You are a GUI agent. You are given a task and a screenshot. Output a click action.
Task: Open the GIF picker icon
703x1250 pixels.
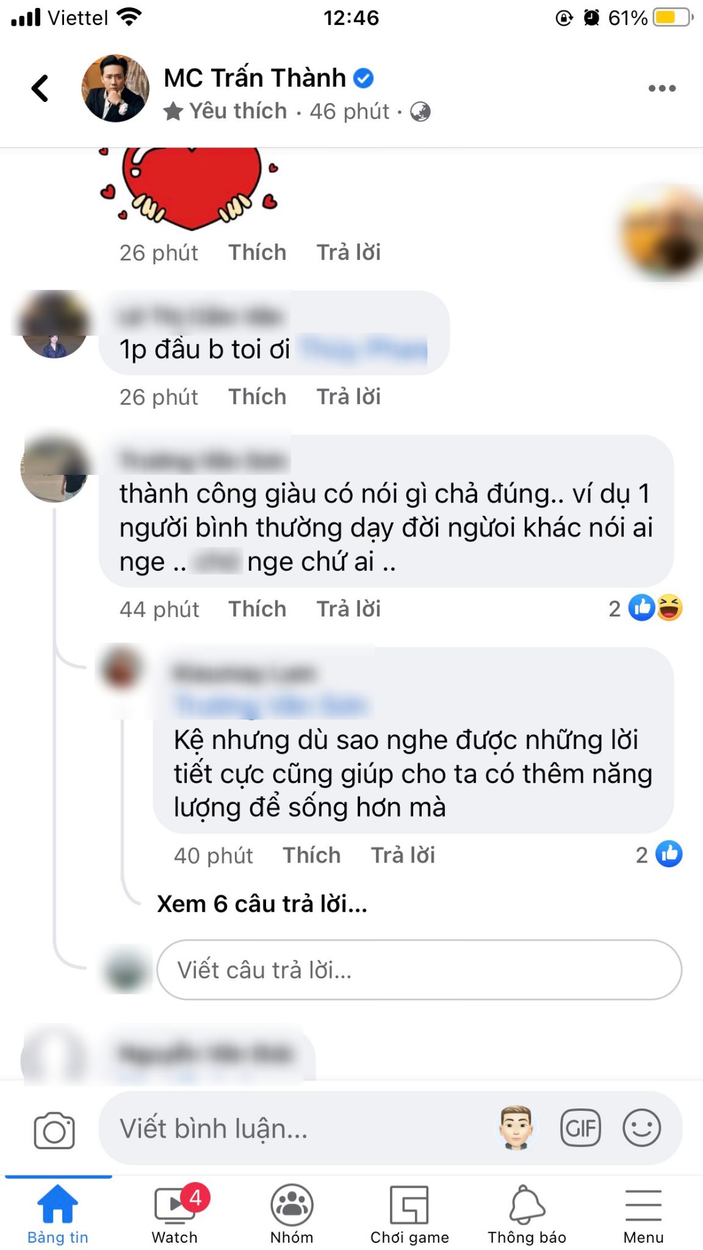pos(580,1129)
